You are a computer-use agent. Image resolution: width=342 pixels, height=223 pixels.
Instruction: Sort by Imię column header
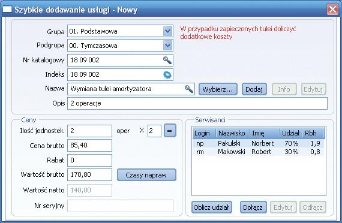point(265,133)
